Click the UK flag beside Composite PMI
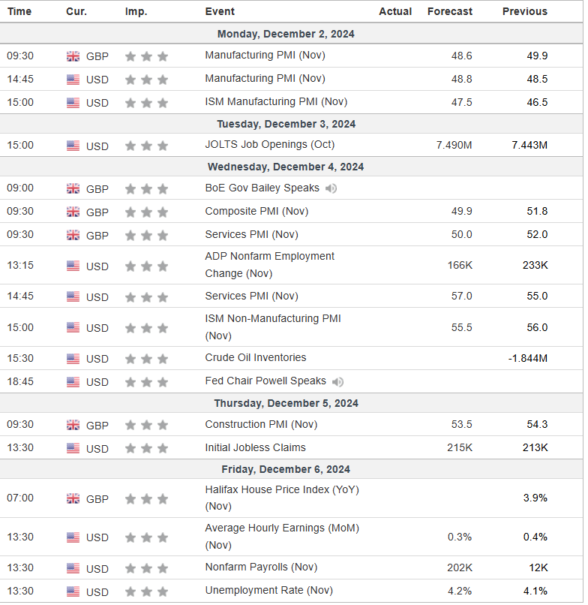 73,212
